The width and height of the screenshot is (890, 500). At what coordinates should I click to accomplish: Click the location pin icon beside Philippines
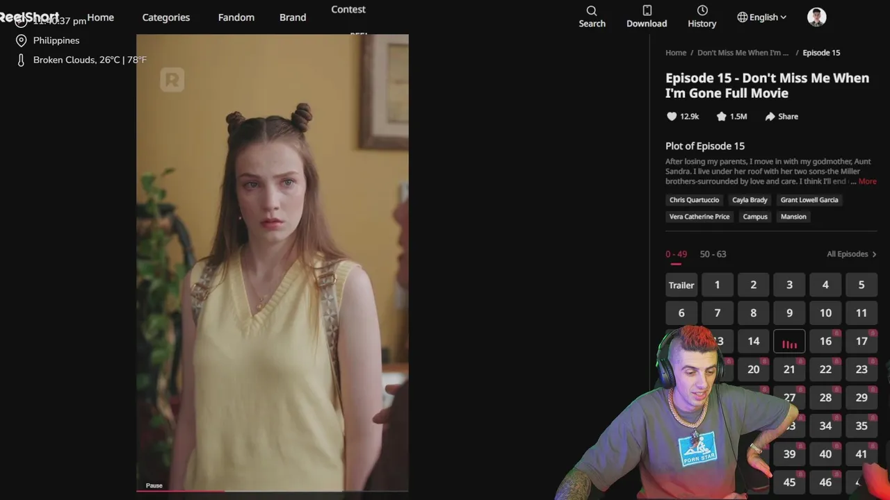coord(21,40)
